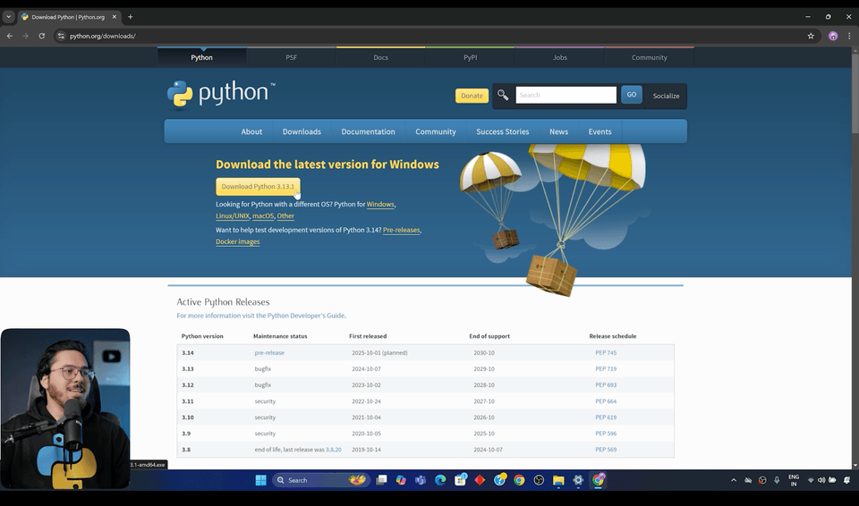Click the GO search button
The width and height of the screenshot is (859, 506).
pyautogui.click(x=632, y=95)
